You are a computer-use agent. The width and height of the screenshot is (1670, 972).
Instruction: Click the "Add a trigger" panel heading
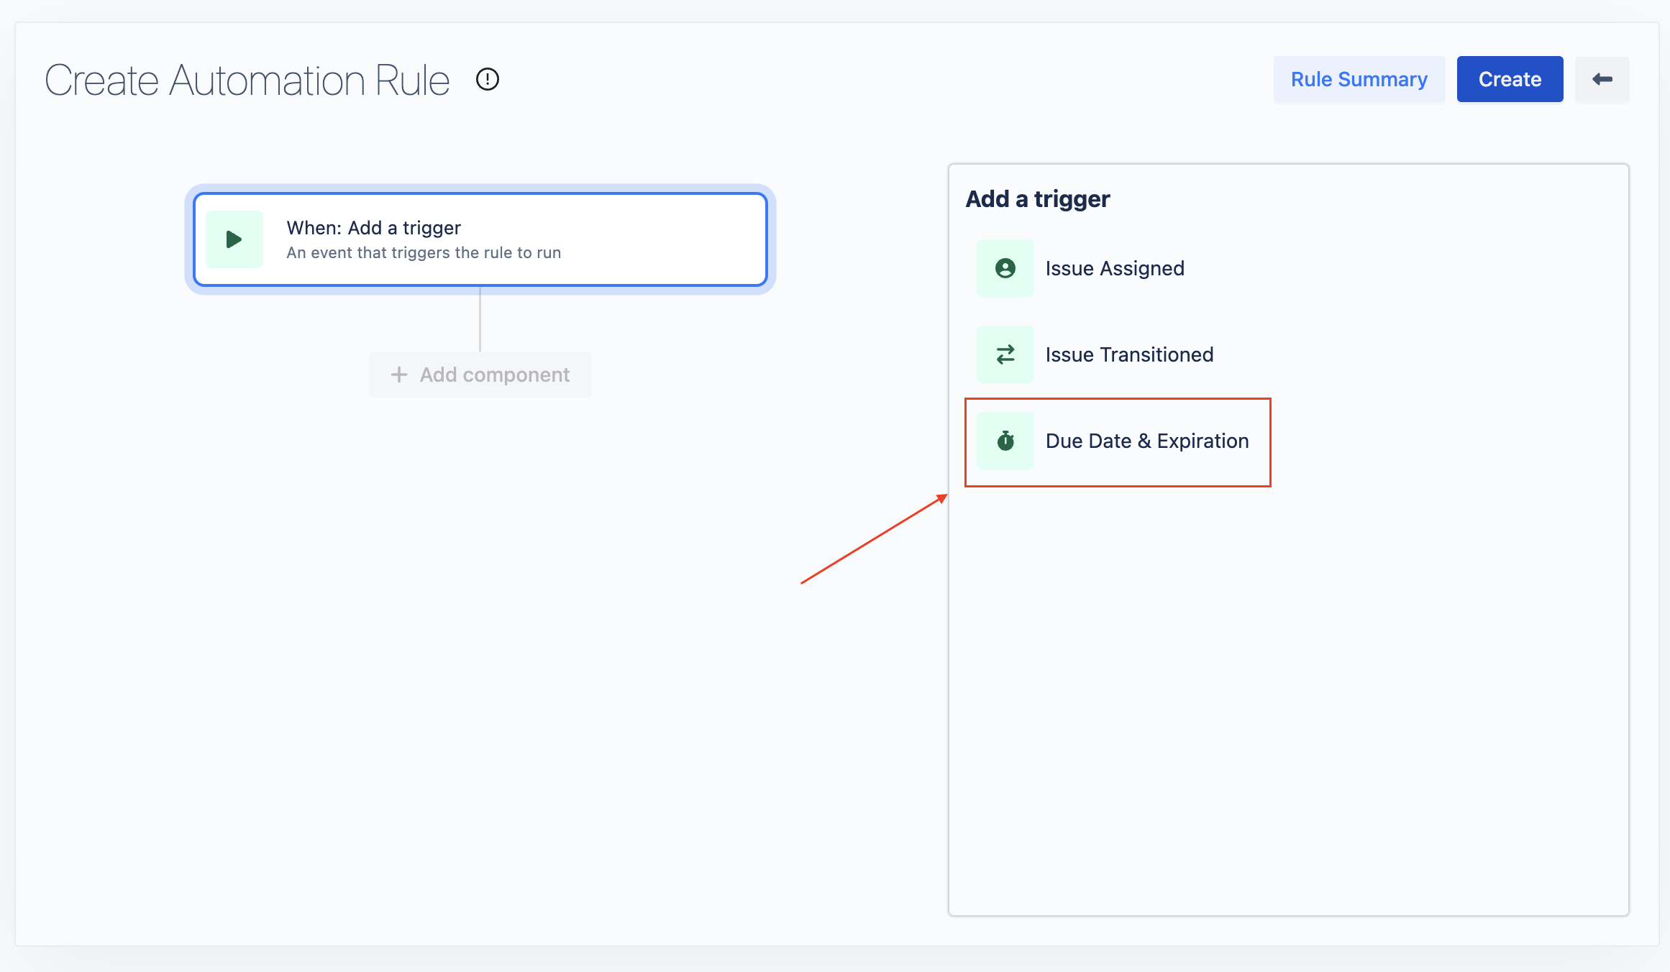click(1037, 198)
